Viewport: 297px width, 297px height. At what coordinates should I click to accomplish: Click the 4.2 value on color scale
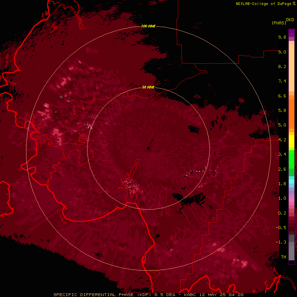[282, 140]
